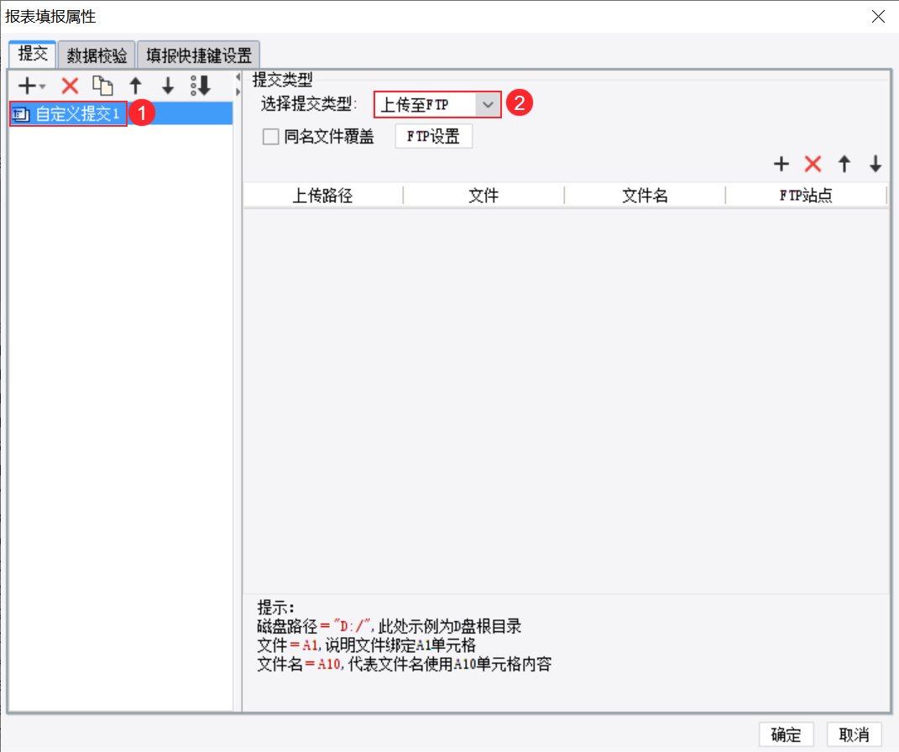Enable 同名文件覆盖 checkbox
The height and width of the screenshot is (752, 899).
tap(270, 137)
